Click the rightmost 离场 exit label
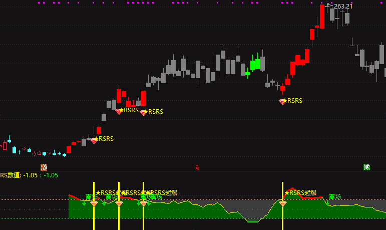The width and height of the screenshot is (386, 230). [335, 197]
